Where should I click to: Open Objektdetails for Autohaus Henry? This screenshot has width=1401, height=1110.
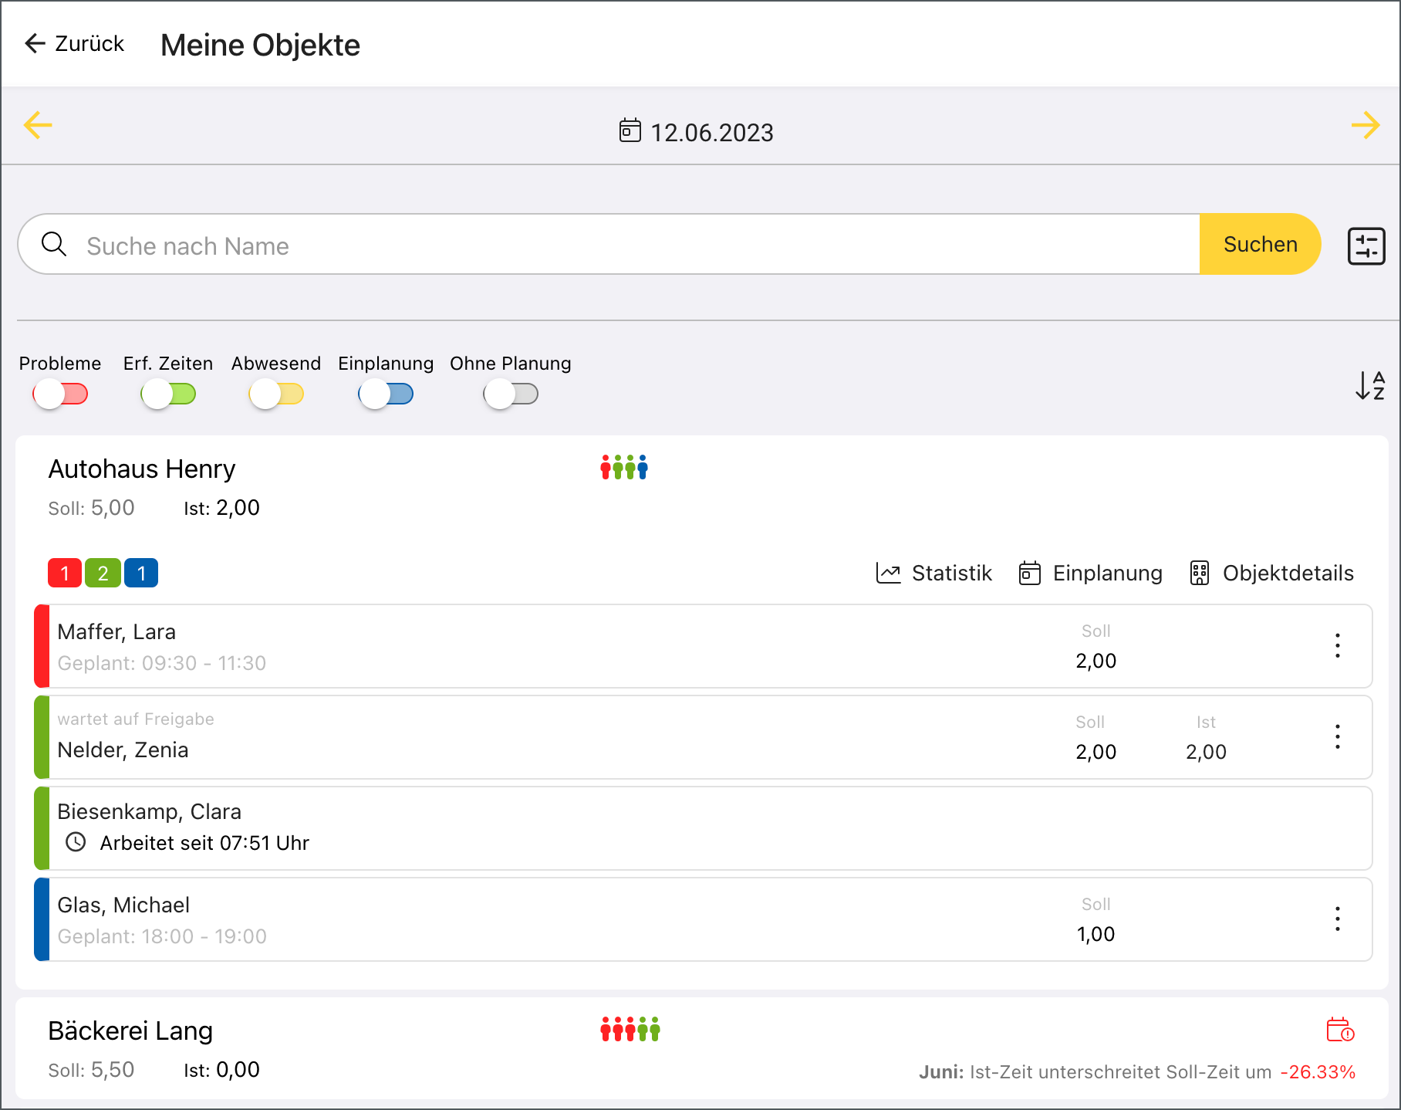coord(1271,573)
